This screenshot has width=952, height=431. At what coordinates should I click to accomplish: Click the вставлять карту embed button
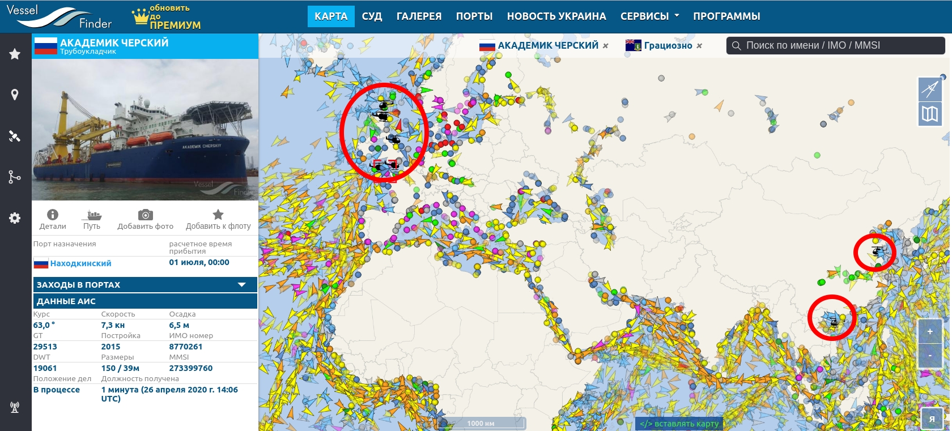pyautogui.click(x=679, y=424)
